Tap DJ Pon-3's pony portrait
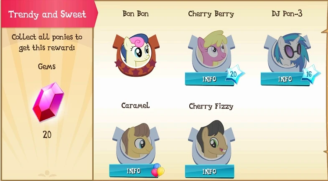328x181 pixels. (287, 52)
